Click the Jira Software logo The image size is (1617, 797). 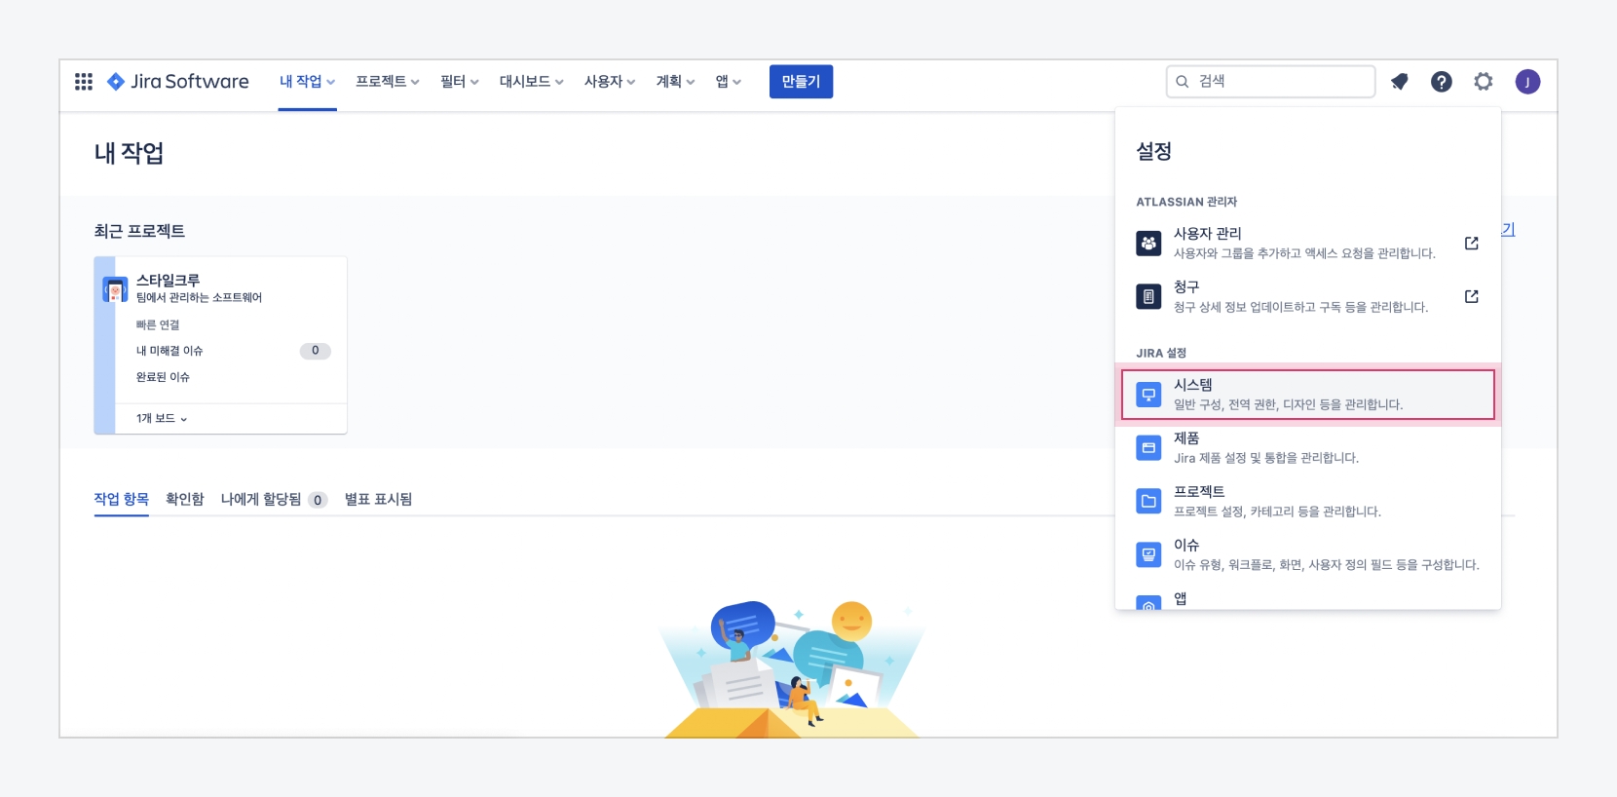coord(178,82)
